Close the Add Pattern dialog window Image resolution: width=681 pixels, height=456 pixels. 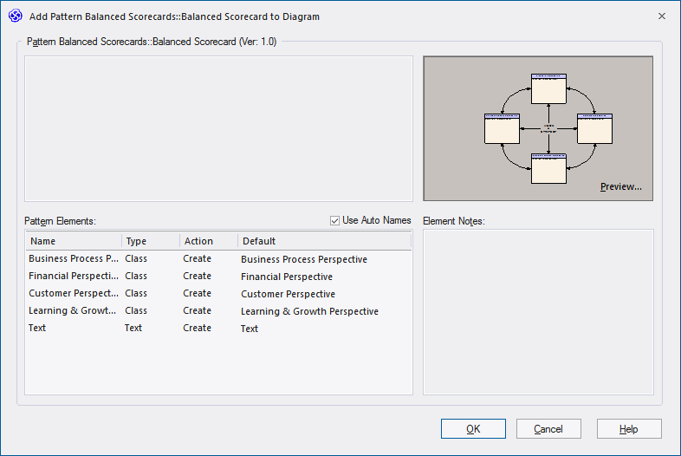point(662,16)
